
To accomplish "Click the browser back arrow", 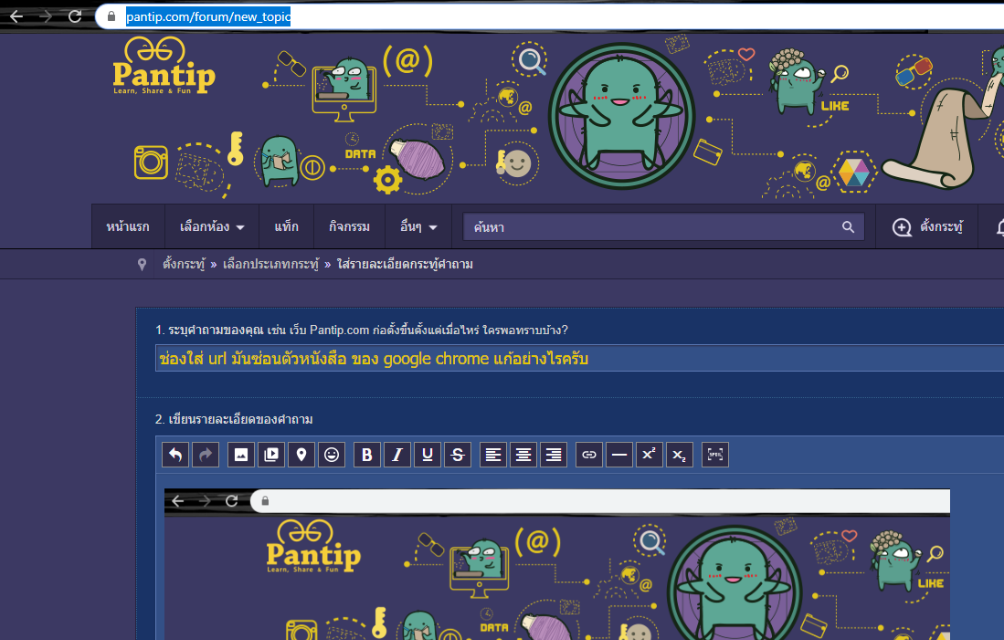I will coord(16,16).
